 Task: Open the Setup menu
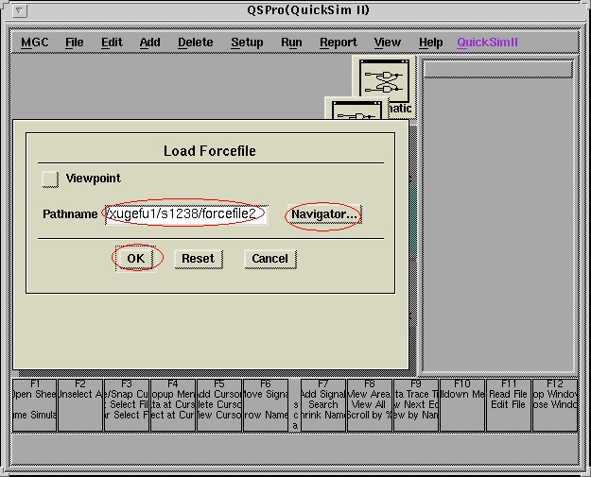click(x=247, y=43)
